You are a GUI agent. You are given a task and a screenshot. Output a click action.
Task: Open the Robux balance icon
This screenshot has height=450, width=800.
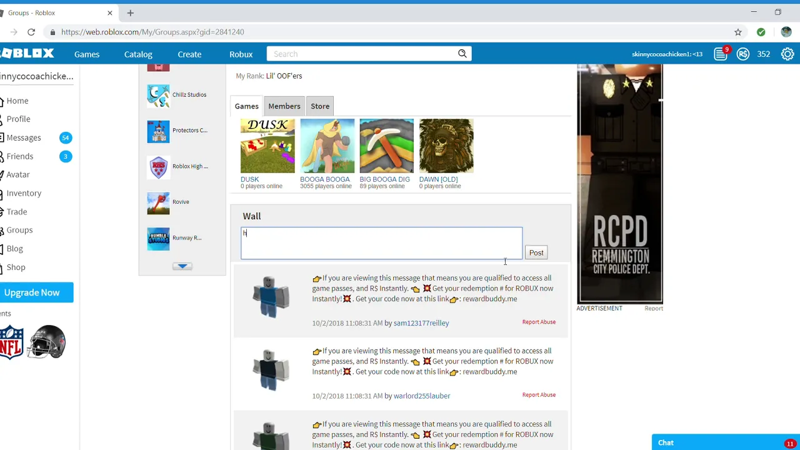[743, 54]
